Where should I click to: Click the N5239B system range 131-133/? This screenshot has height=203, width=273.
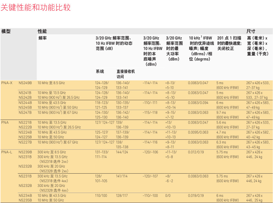click(x=102, y=152)
